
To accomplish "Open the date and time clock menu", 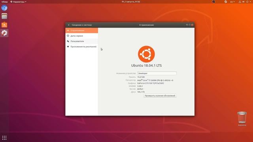I will (131, 2).
